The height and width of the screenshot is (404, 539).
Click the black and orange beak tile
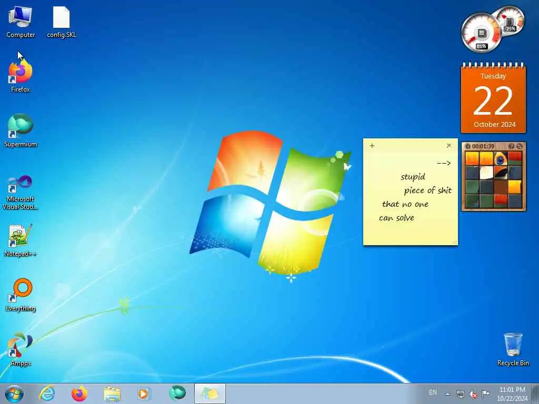[501, 173]
